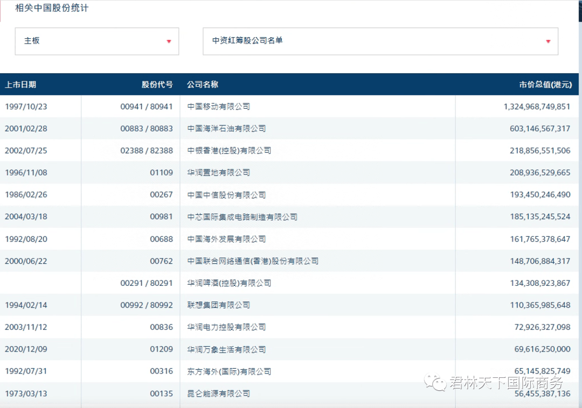The width and height of the screenshot is (582, 408).
Task: Select stock code 00291 / 80291
Action: 147,283
